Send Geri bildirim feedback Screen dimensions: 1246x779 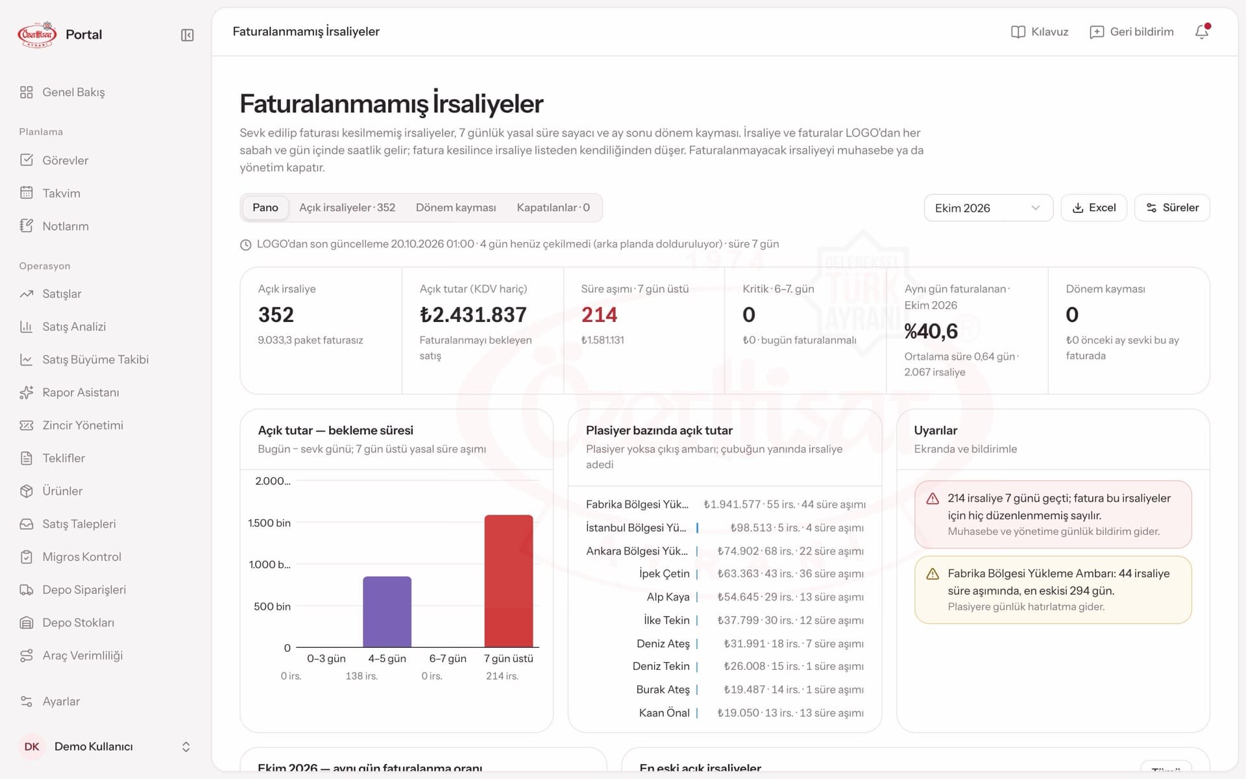[1132, 32]
